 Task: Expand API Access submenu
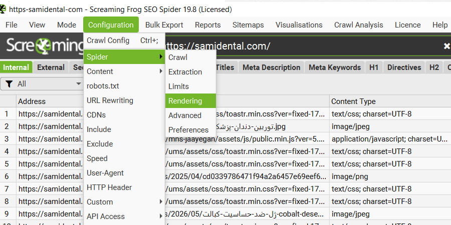[124, 216]
